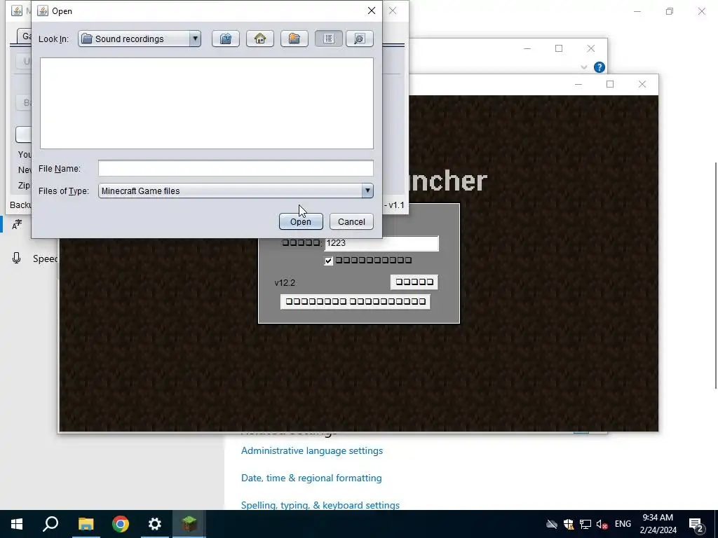Switch to Details view in Open dialog
Viewport: 718px width, 538px height.
coord(360,39)
